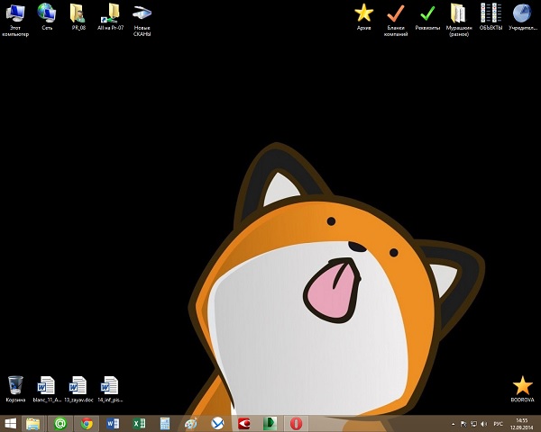541x432 pixels.
Task: Click the taskbar clock showing 14:55
Action: coord(522,423)
